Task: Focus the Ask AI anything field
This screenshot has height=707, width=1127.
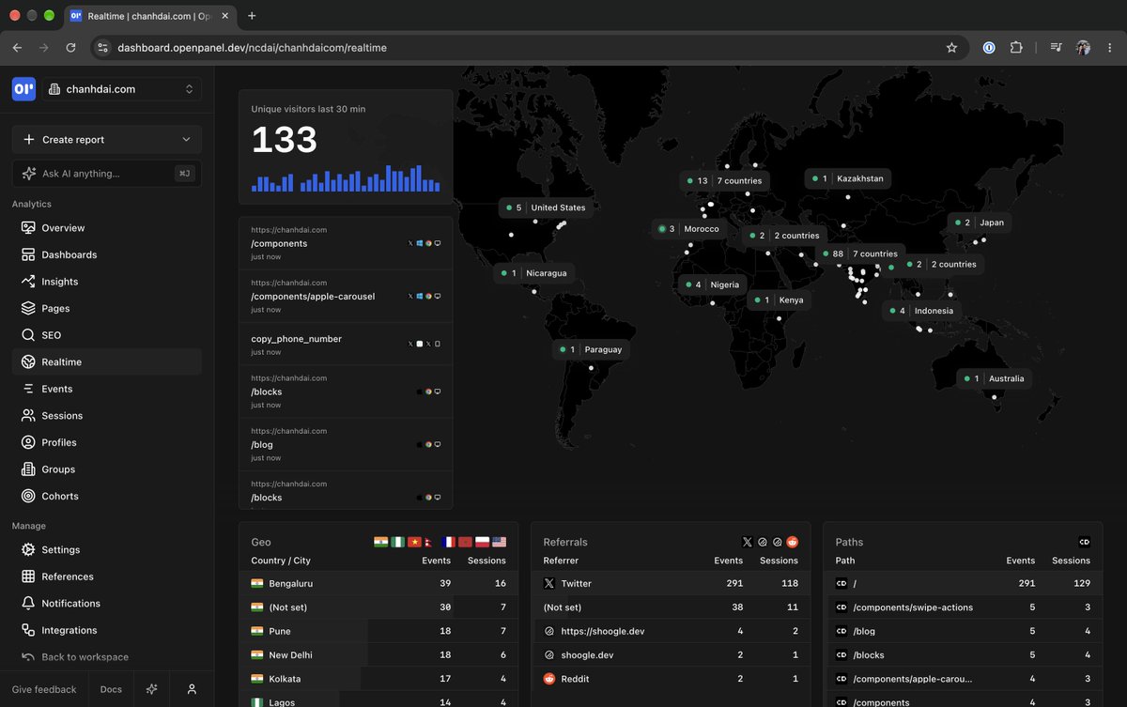Action: click(107, 174)
